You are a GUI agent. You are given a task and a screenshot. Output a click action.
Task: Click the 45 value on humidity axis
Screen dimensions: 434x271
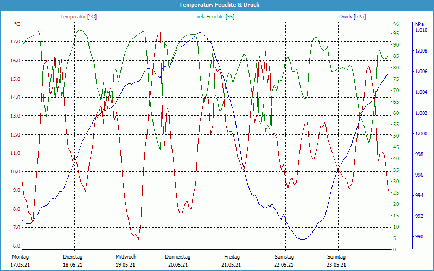click(x=396, y=147)
